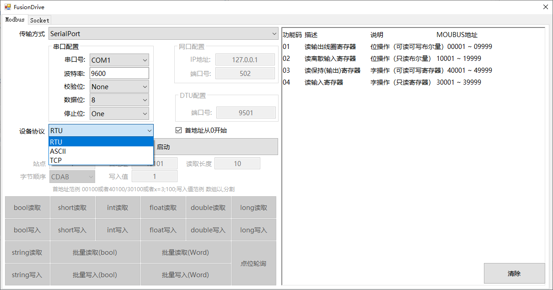
Task: Click the 清除 button
Action: point(514,273)
